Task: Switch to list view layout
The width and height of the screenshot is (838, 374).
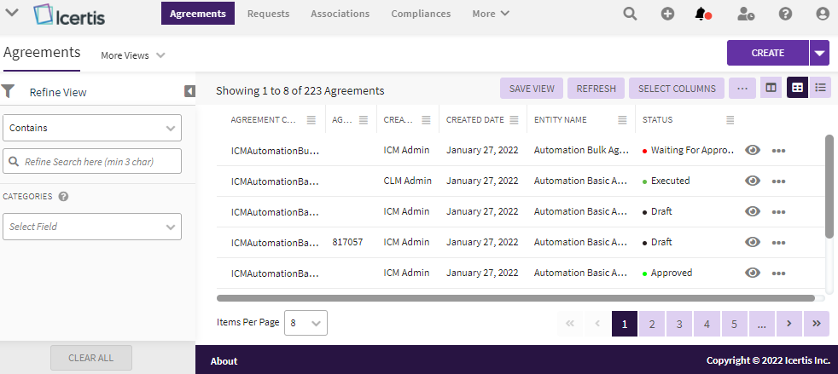Action: 820,88
